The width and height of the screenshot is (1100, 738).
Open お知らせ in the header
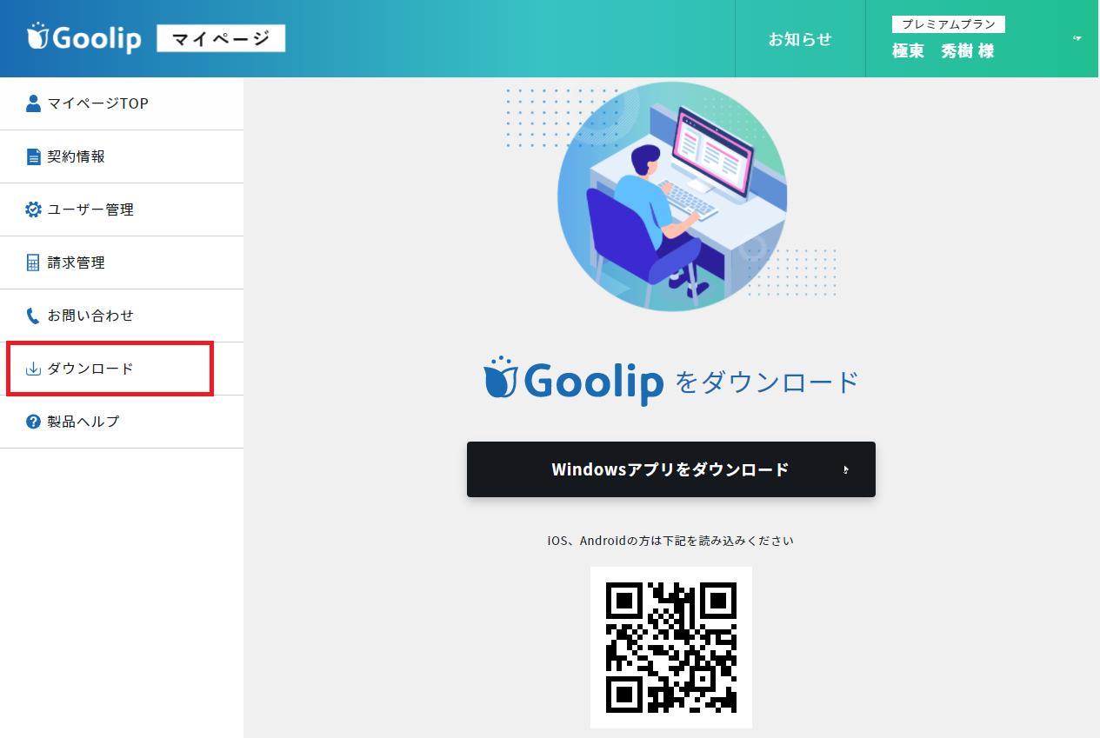pos(800,39)
